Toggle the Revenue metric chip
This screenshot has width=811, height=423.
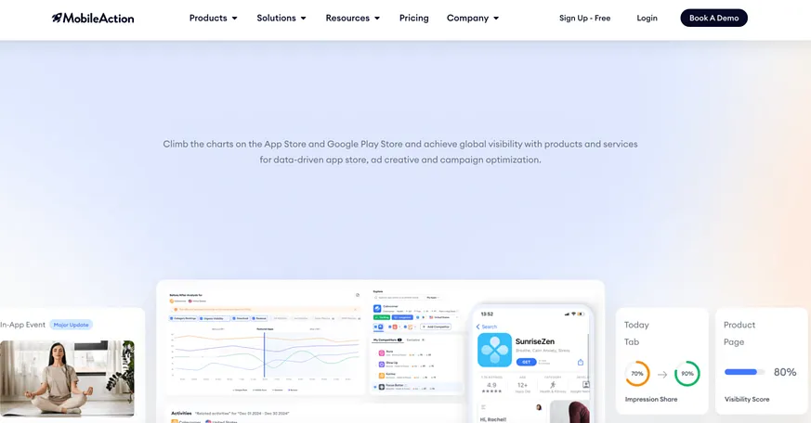259,318
